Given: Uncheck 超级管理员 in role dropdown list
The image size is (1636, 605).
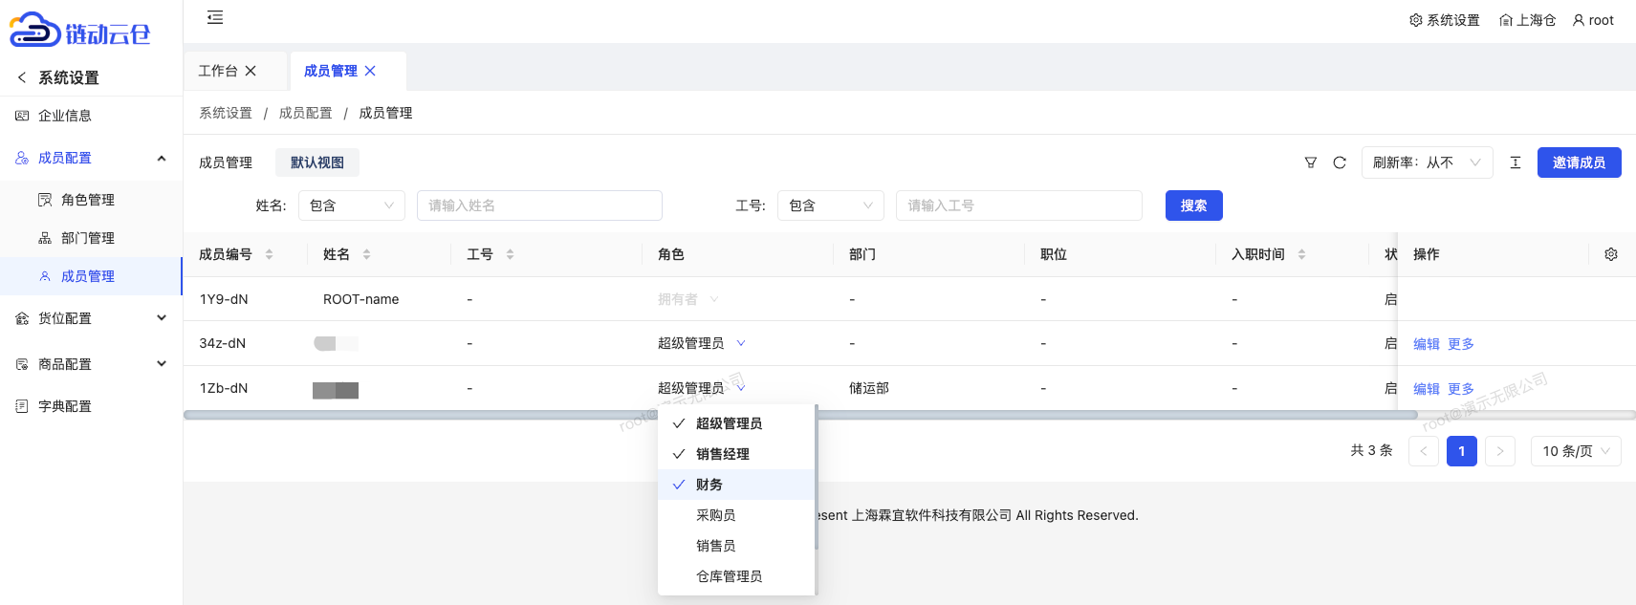Looking at the screenshot, I should tap(729, 423).
